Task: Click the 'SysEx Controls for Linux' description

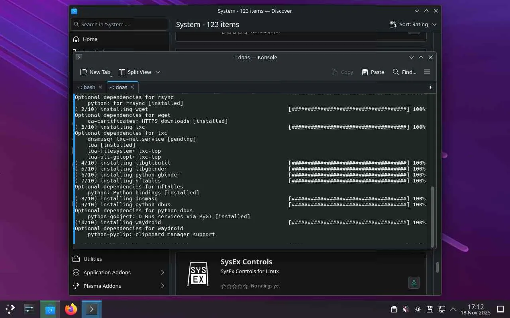Action: 250,271
